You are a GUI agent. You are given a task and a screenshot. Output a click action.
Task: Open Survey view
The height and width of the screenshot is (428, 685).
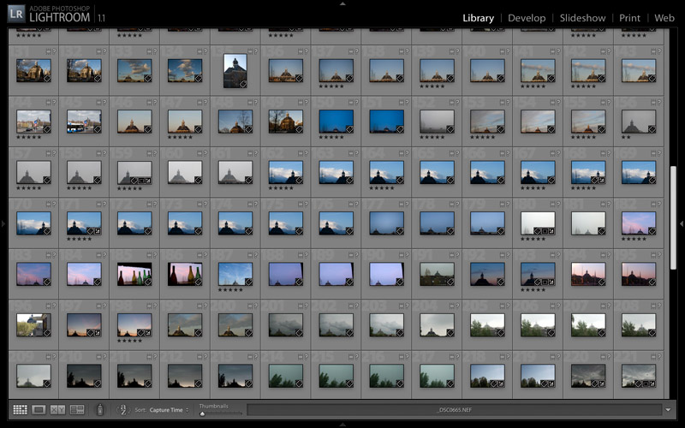[77, 410]
